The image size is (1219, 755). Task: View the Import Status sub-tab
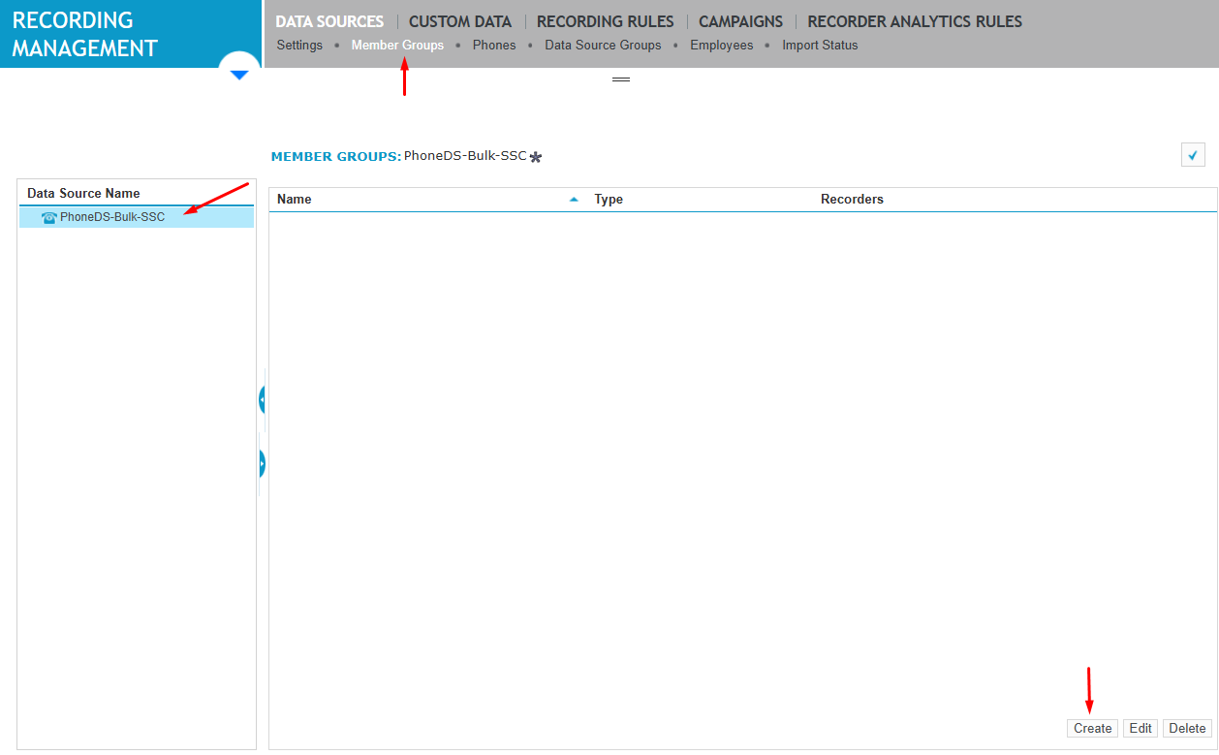[x=820, y=46]
